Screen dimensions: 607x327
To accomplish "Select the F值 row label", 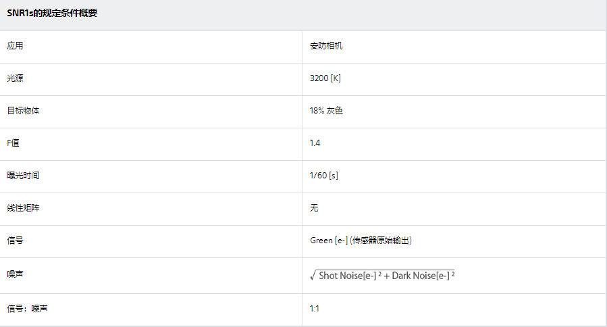I will pyautogui.click(x=13, y=143).
